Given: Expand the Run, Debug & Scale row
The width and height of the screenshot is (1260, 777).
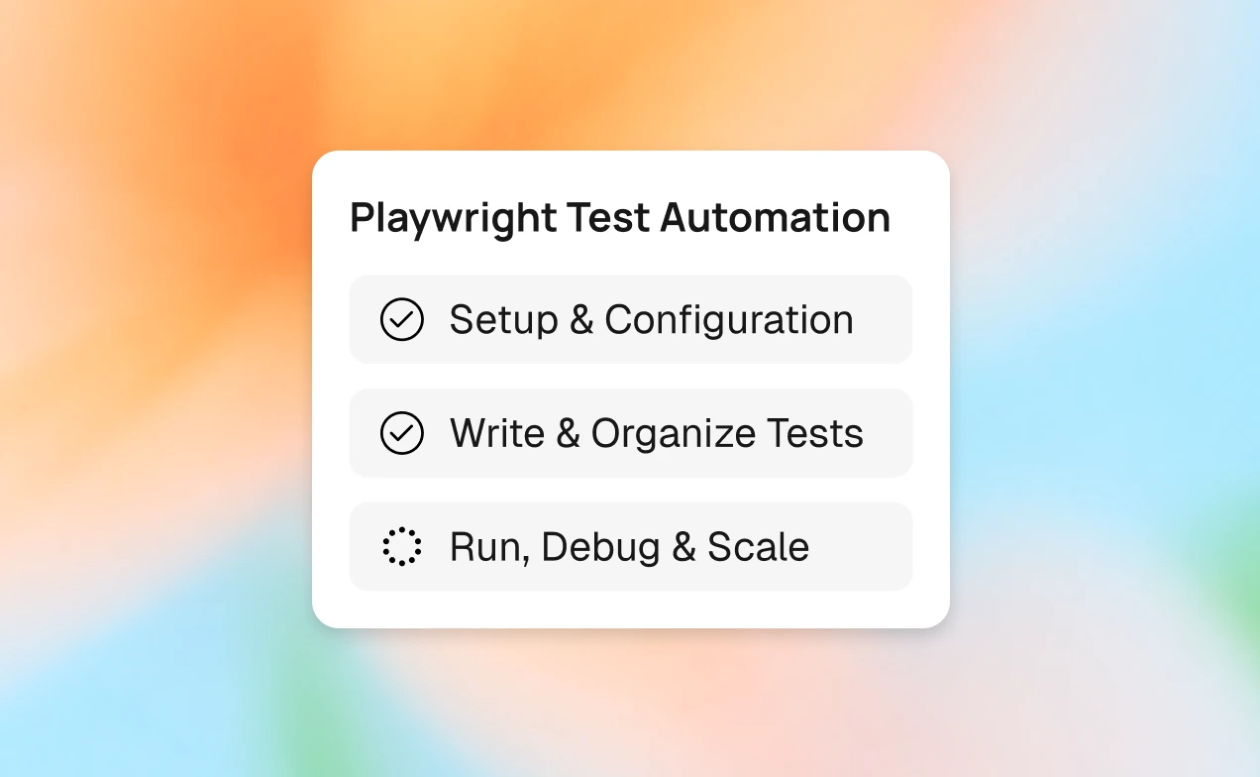Looking at the screenshot, I should [x=860, y=547].
